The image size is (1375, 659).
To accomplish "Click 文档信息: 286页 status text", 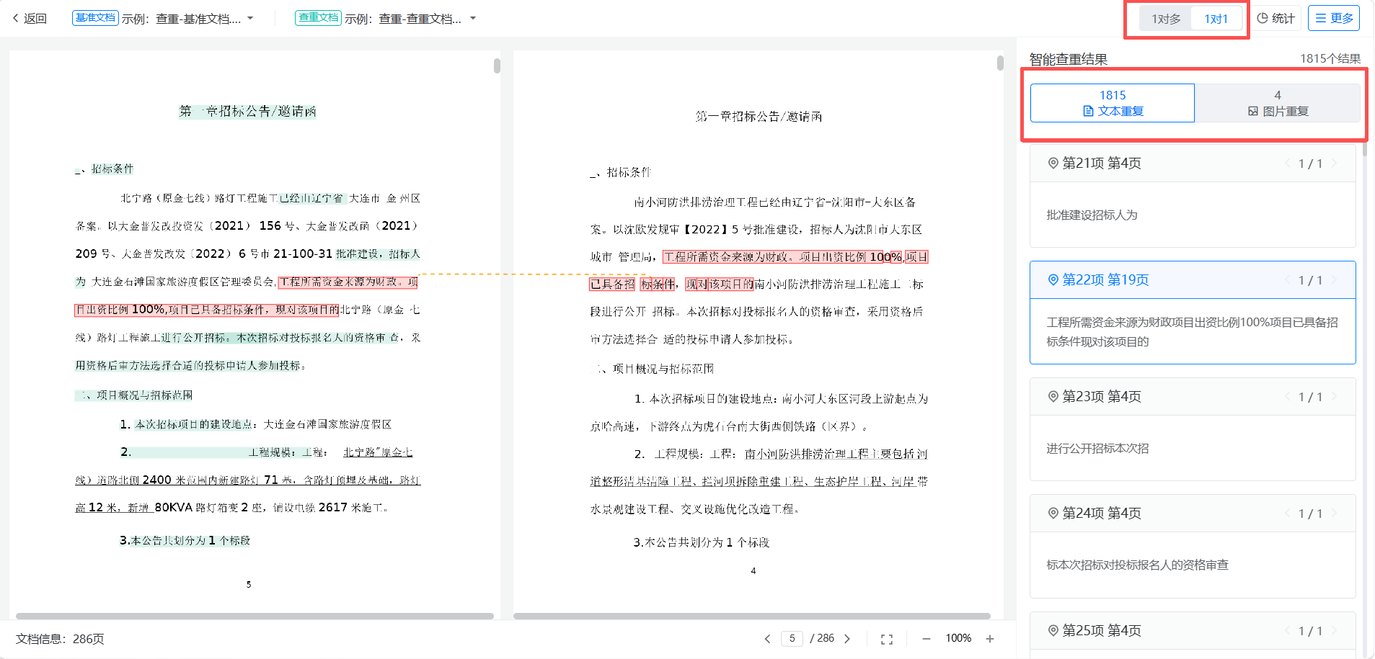I will coord(60,639).
